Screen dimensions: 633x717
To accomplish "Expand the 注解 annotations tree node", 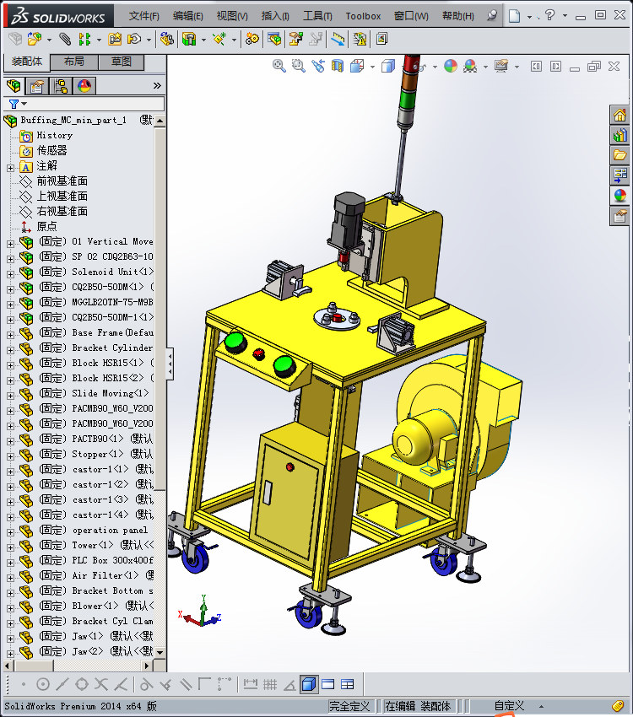I will click(10, 168).
